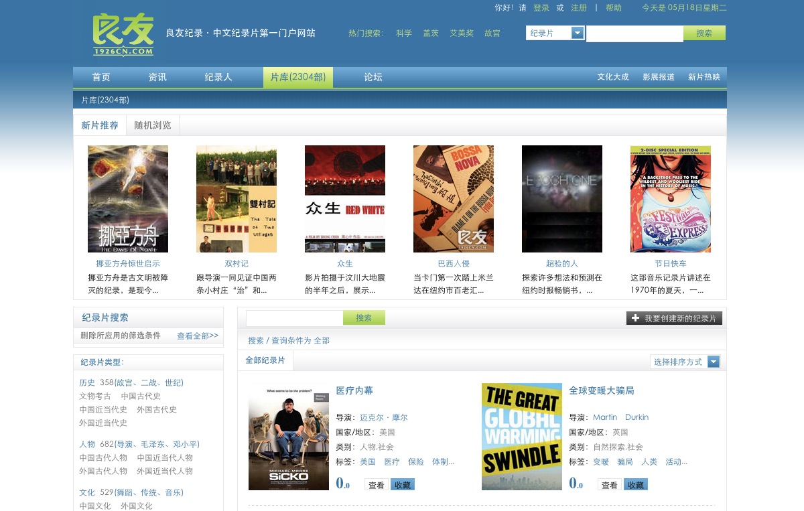Screen dimensions: 804x511
Task: Expand the 纪录片 search category dropdown
Action: (x=577, y=33)
